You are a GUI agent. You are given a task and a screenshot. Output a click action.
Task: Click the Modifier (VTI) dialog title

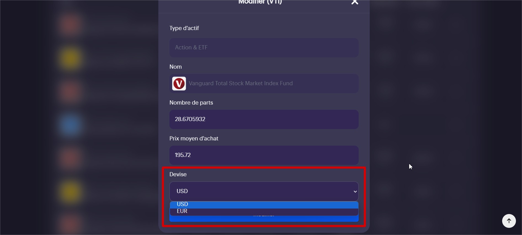click(260, 2)
